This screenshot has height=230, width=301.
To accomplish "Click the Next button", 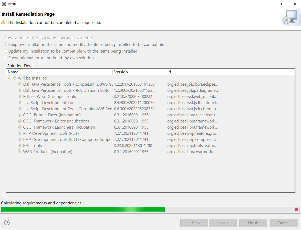I will (223, 223).
